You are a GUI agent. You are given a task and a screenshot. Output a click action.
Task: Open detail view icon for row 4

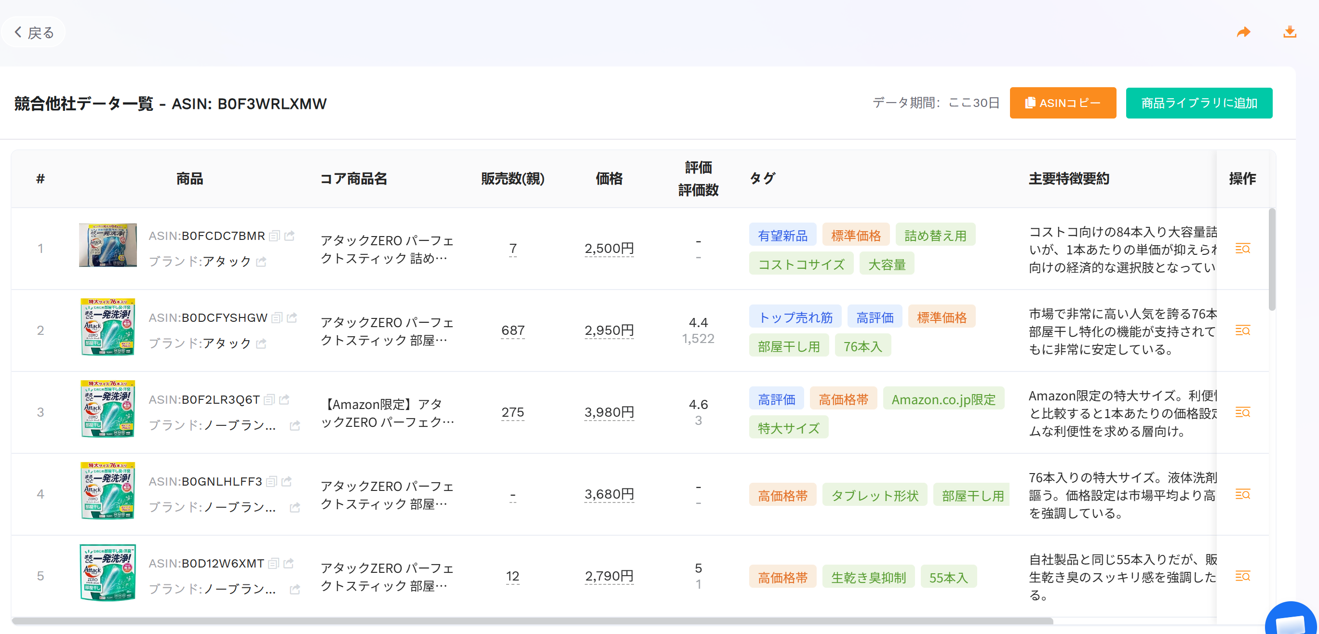1242,494
